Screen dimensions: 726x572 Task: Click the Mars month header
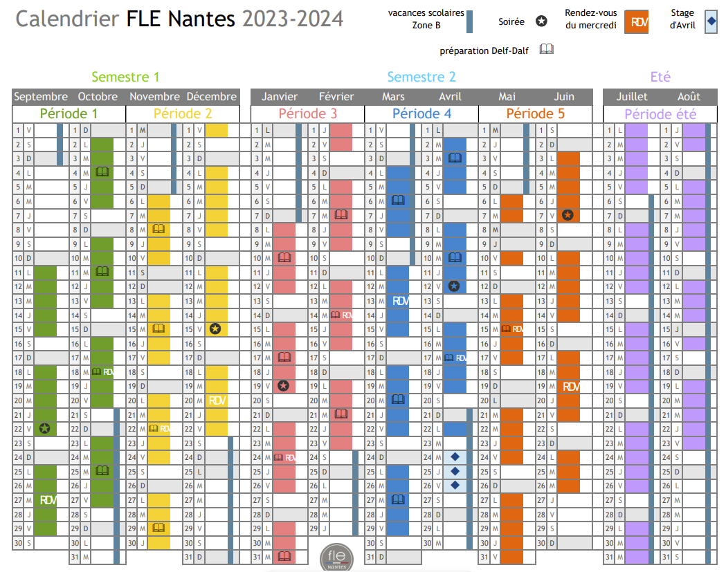pyautogui.click(x=393, y=97)
